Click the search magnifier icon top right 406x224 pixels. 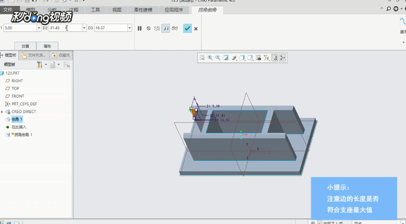tap(388, 9)
